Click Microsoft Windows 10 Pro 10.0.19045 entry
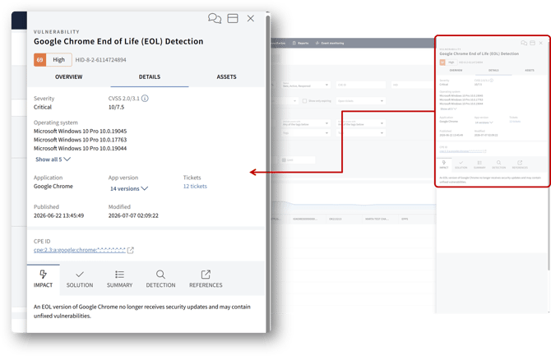The height and width of the screenshot is (356, 551). tap(80, 131)
